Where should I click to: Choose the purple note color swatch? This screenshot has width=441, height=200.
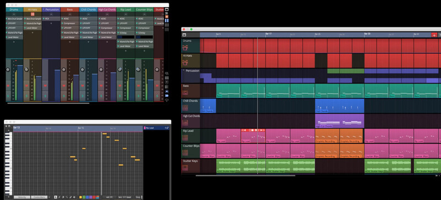click(x=90, y=197)
